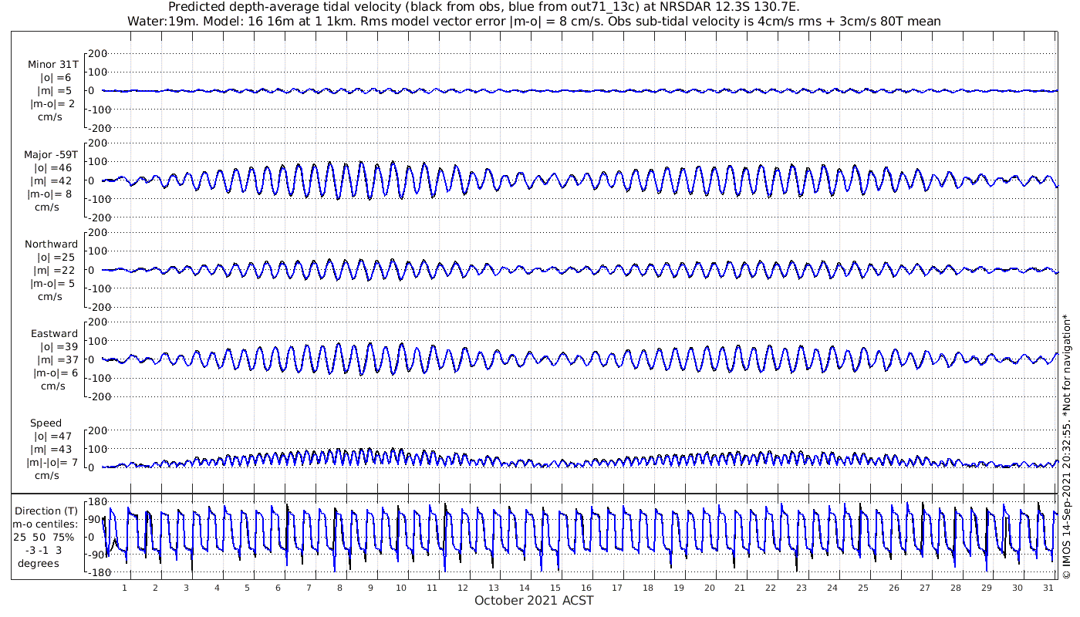Screen dimensions: 1080x617
Task: Click the '|o| =46' value in the Major panel
Action: point(52,167)
